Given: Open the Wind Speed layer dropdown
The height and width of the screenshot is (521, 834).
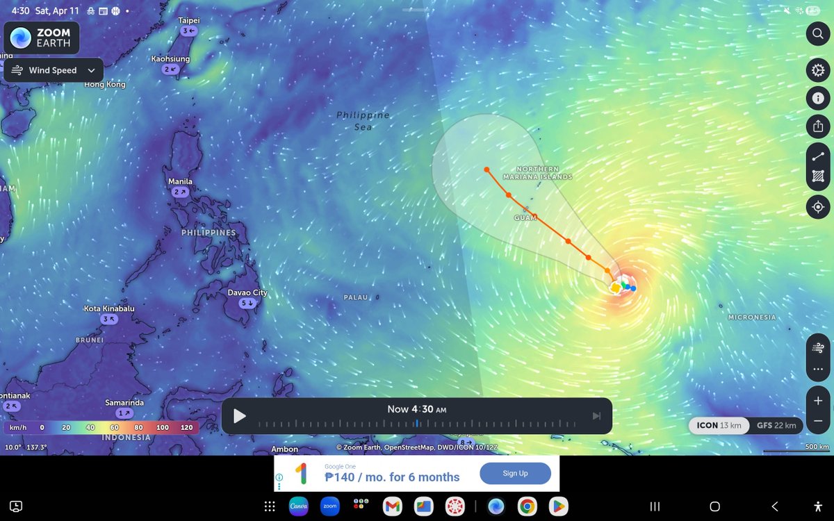Looking at the screenshot, I should tap(54, 70).
